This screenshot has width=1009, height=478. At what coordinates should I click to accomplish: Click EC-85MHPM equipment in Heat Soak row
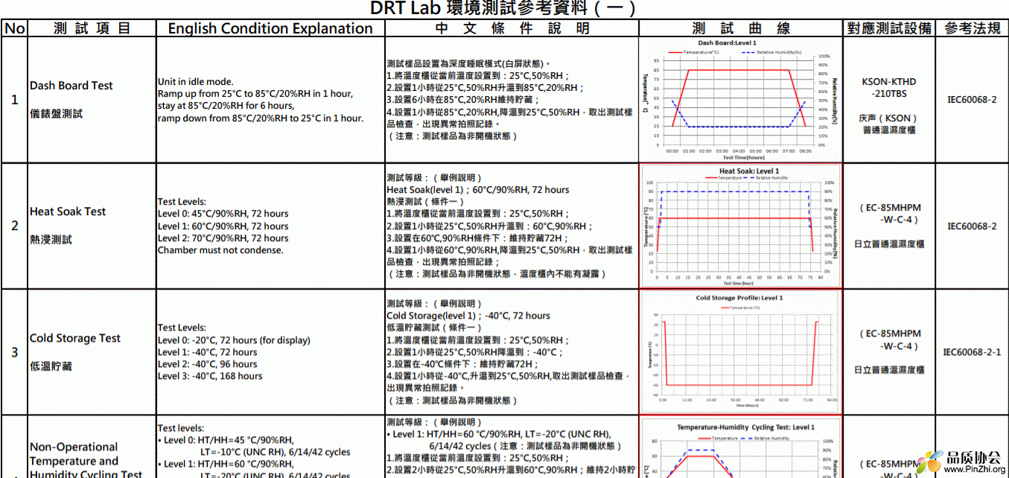[x=889, y=214]
